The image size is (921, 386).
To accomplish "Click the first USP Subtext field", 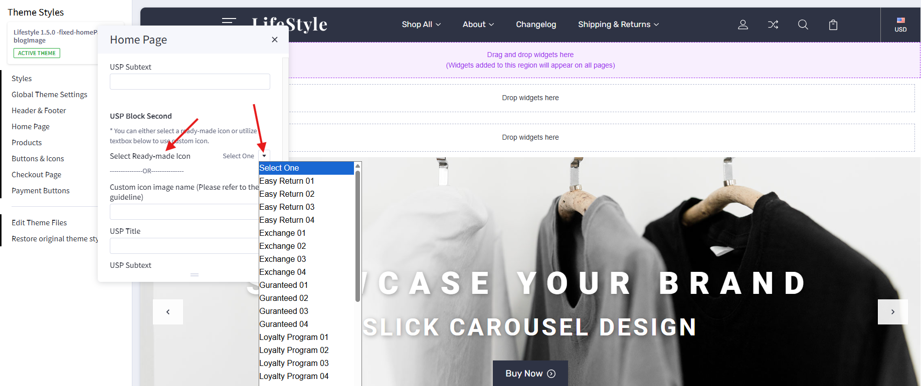I will point(190,82).
